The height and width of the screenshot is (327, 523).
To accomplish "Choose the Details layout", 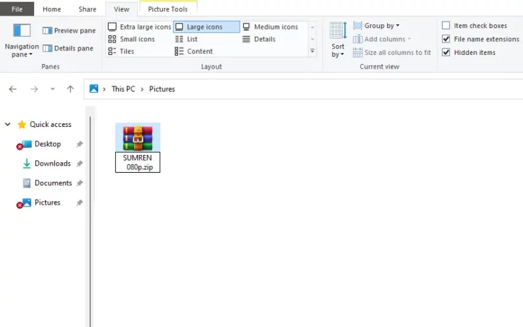I will (x=259, y=39).
